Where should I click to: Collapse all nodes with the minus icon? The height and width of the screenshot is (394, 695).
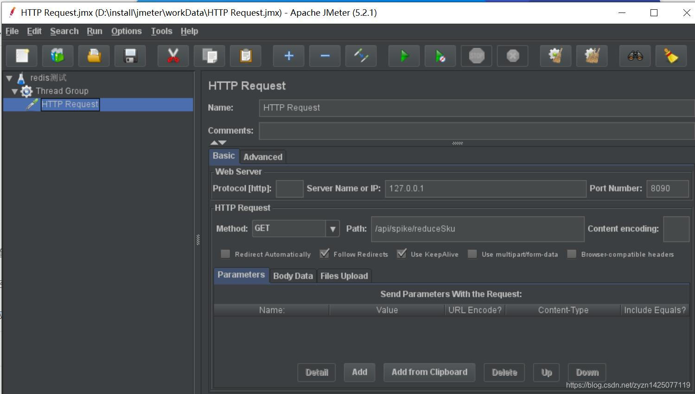[x=325, y=56]
